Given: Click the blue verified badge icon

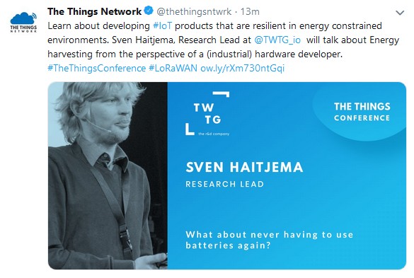Looking at the screenshot, I should coord(149,11).
